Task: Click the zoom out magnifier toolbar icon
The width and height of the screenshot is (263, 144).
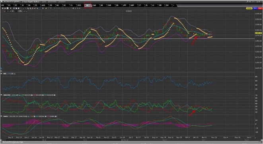Action: point(30,8)
